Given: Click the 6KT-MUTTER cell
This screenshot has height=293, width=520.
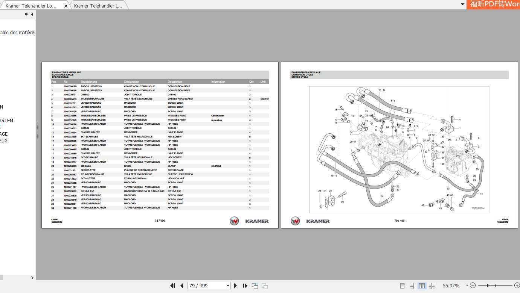Looking at the screenshot, I should click(x=88, y=178).
